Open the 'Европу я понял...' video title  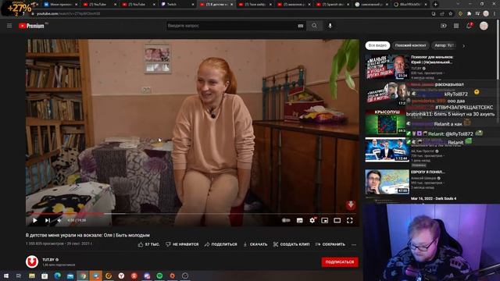click(x=427, y=172)
